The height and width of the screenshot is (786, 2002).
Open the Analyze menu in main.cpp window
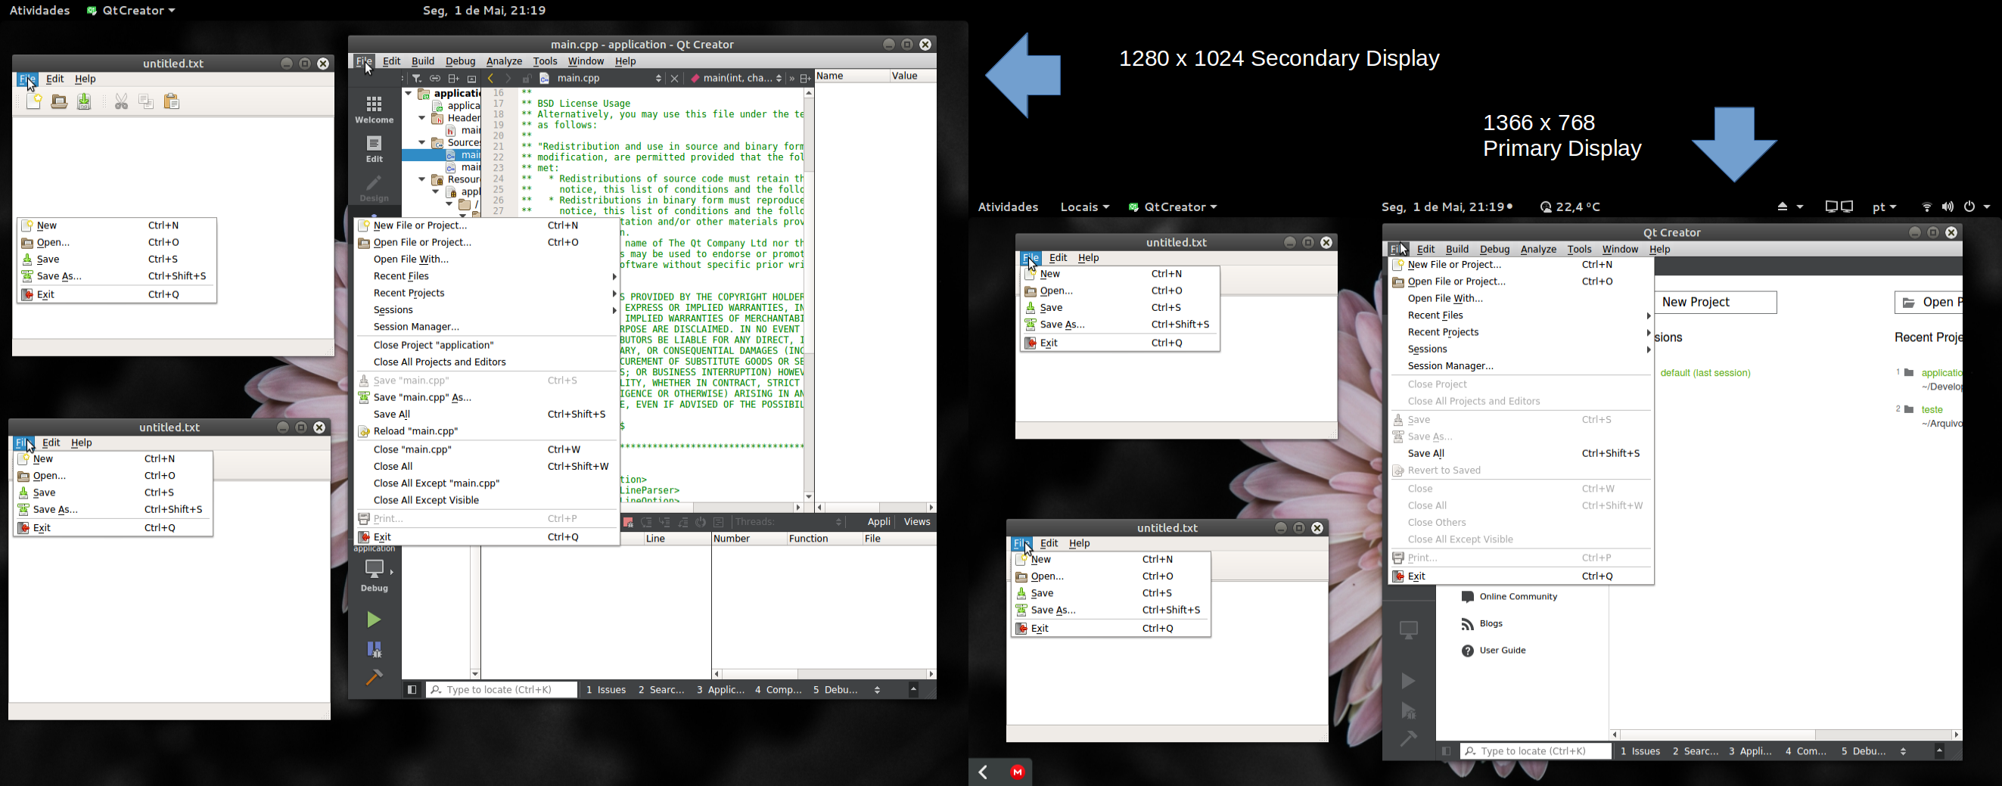pyautogui.click(x=504, y=61)
